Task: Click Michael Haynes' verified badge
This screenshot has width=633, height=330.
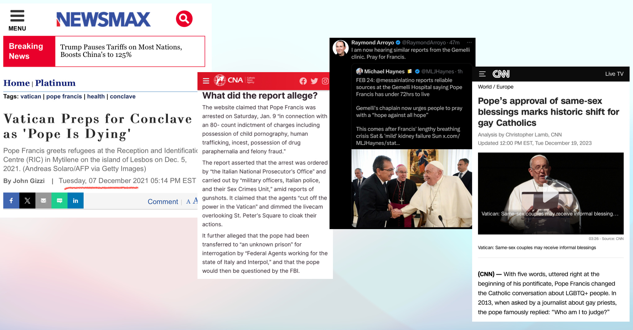Action: 417,72
